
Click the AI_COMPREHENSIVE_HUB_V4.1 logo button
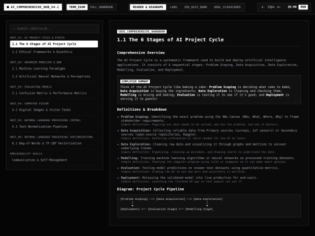[x=33, y=7]
